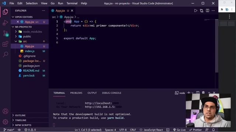Open the Edit menu
This screenshot has width=236, height=132.
coord(20,3)
